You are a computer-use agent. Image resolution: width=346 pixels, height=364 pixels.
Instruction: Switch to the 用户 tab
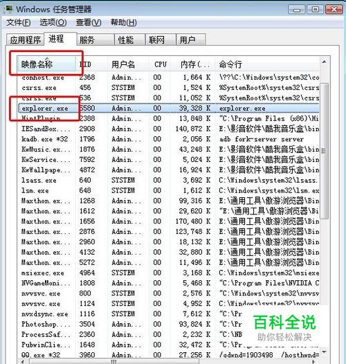pyautogui.click(x=191, y=39)
